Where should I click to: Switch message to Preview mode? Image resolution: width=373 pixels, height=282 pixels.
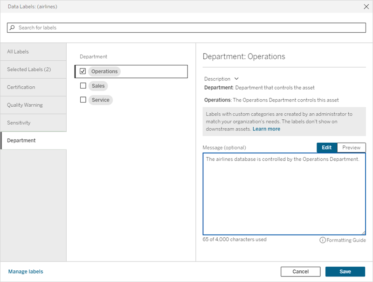pyautogui.click(x=351, y=147)
